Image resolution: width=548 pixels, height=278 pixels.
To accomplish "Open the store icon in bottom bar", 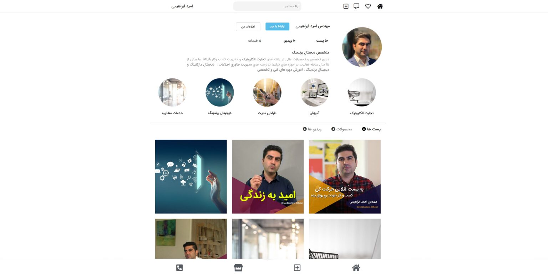I will tap(238, 268).
